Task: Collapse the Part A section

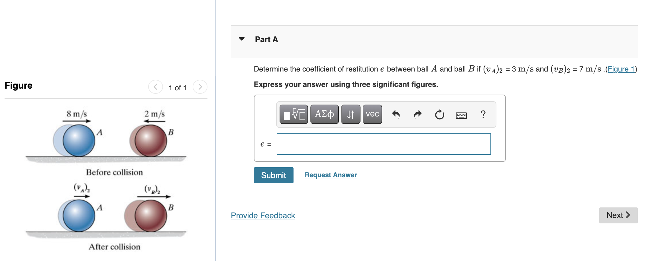Action: [241, 39]
